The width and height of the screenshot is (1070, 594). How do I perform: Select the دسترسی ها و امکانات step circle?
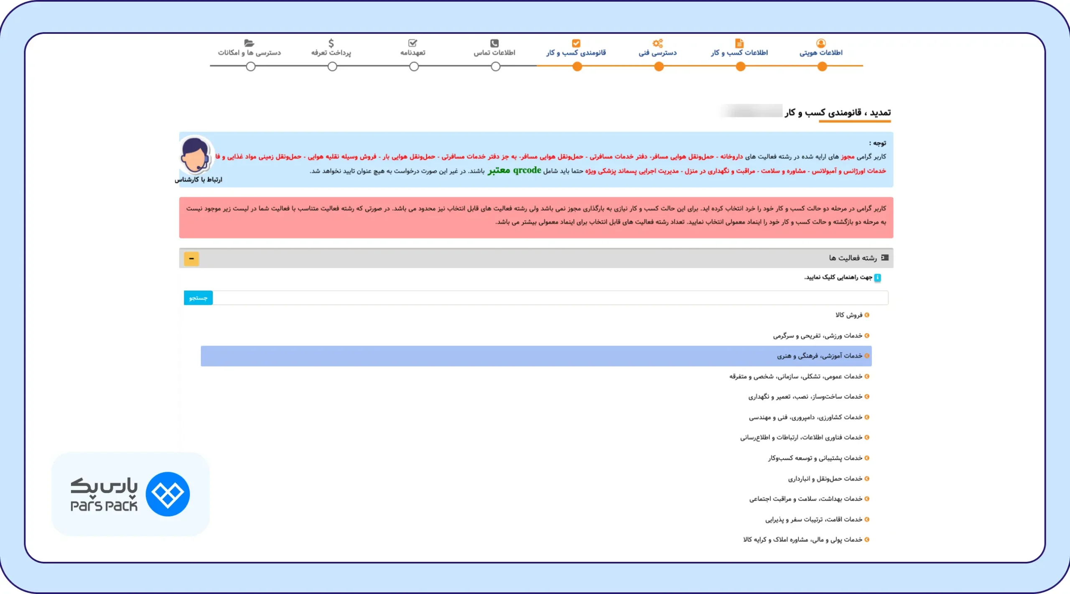[x=251, y=66]
